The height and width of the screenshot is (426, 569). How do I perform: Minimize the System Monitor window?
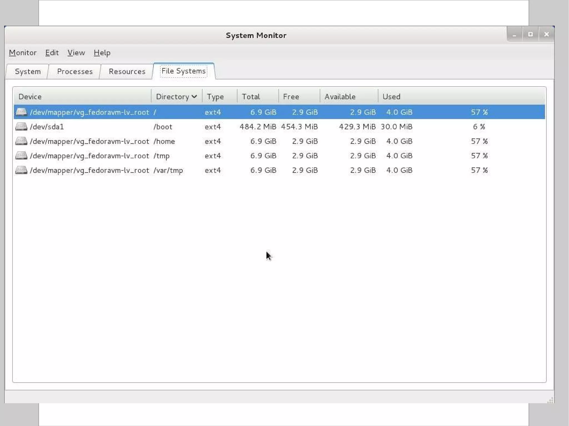pos(514,34)
